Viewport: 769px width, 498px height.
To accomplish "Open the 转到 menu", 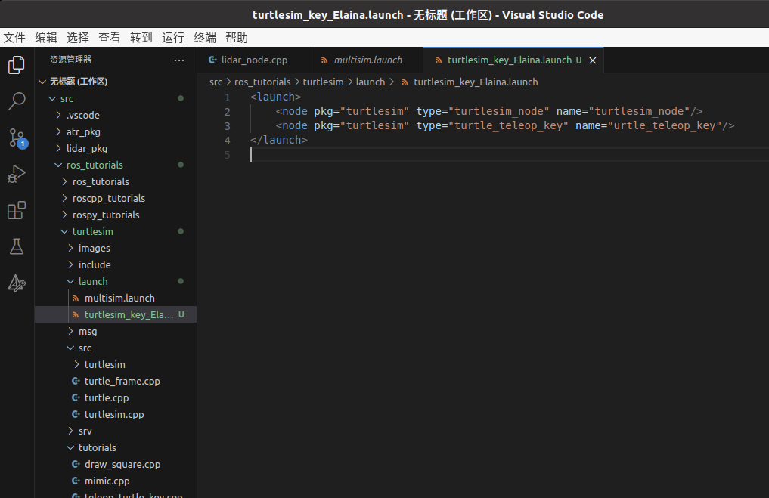I will pos(141,38).
